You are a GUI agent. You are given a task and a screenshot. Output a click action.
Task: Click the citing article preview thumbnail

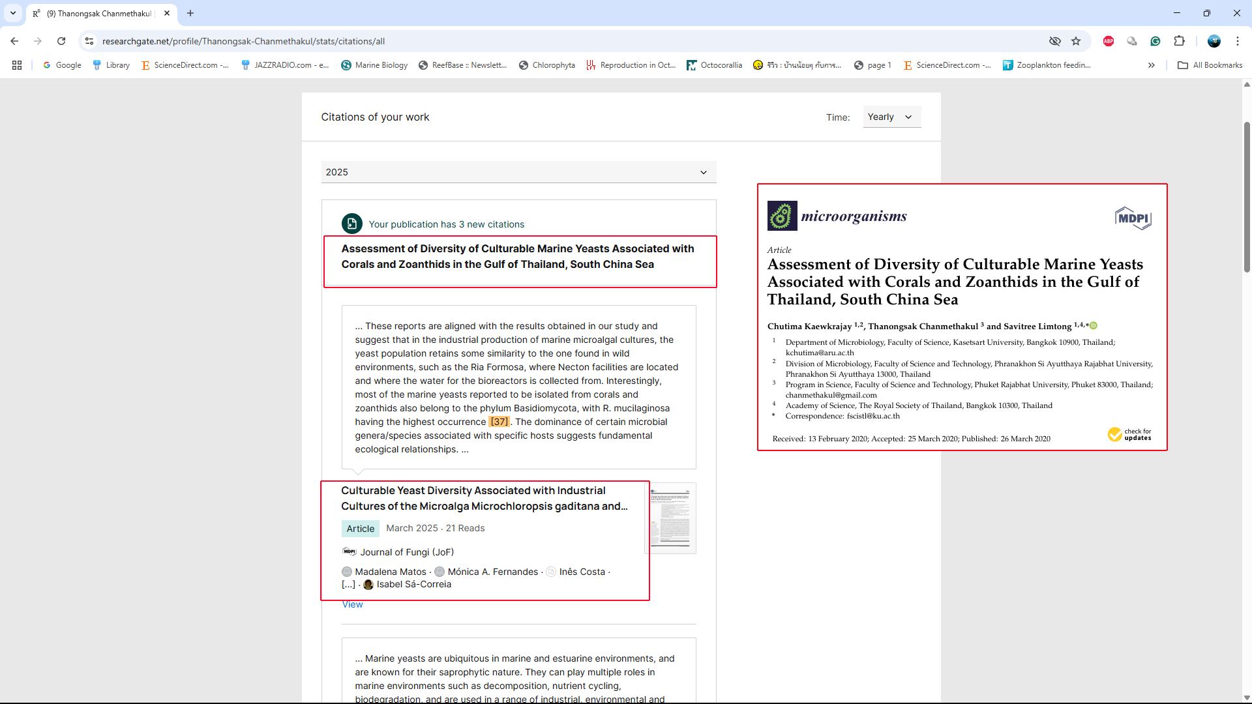[x=670, y=518]
